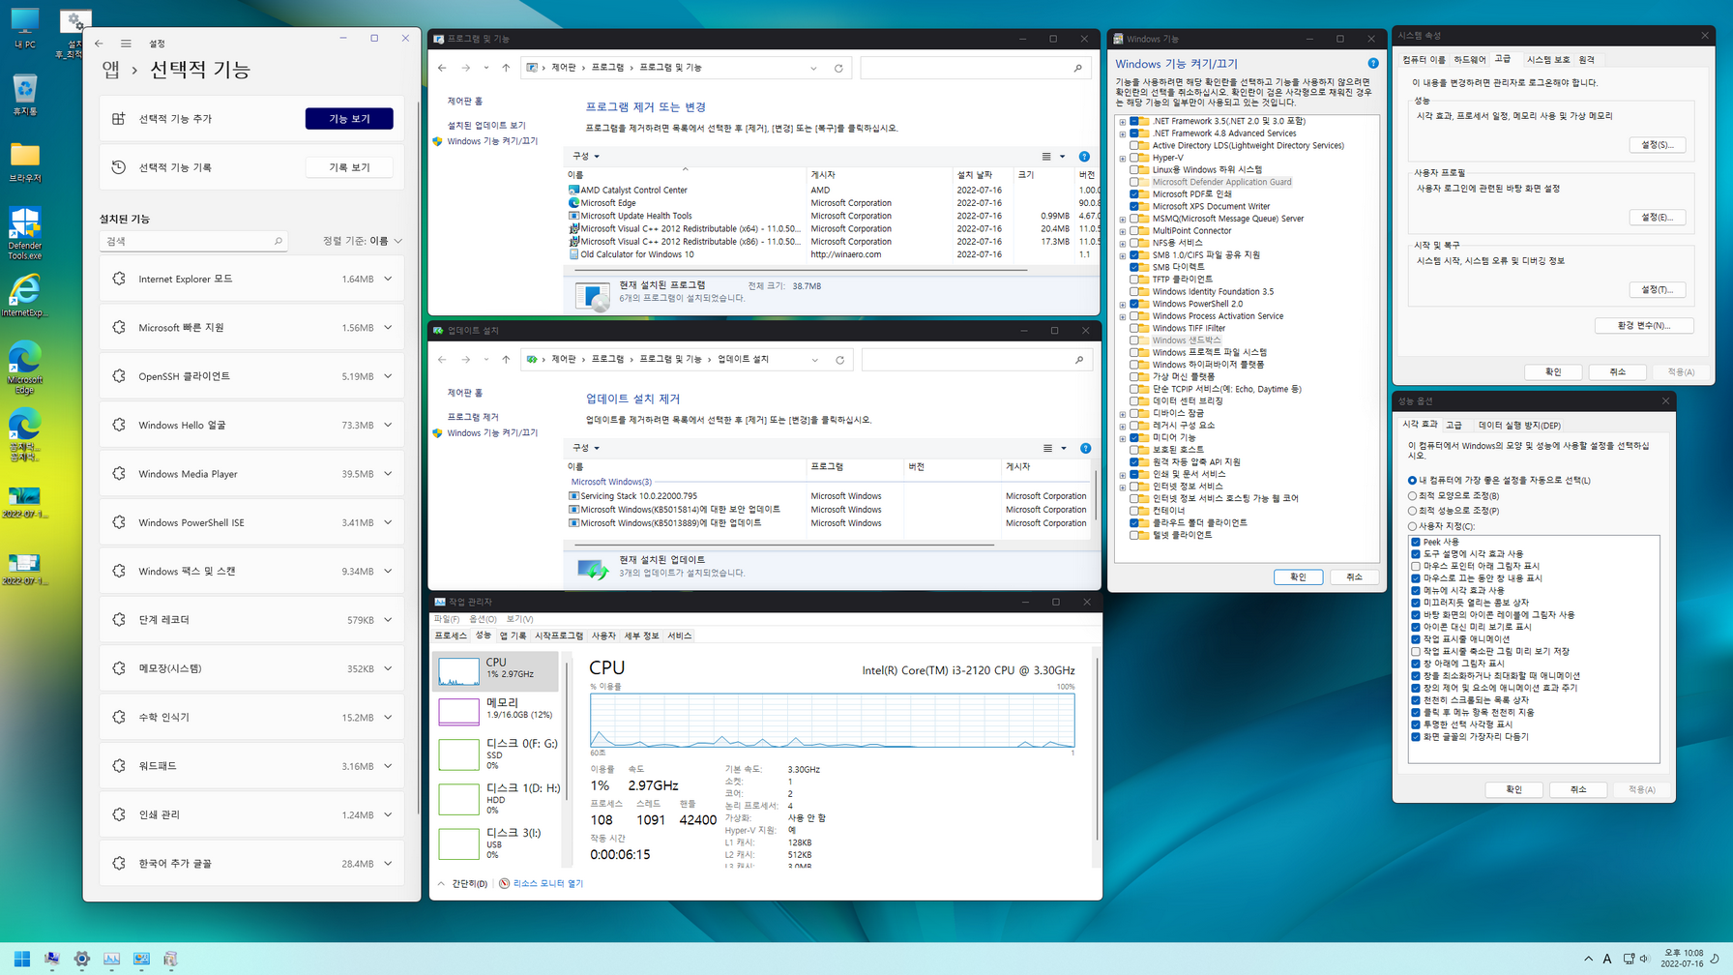The width and height of the screenshot is (1733, 975).
Task: Click the search magnifier in installed features box
Action: [x=278, y=241]
